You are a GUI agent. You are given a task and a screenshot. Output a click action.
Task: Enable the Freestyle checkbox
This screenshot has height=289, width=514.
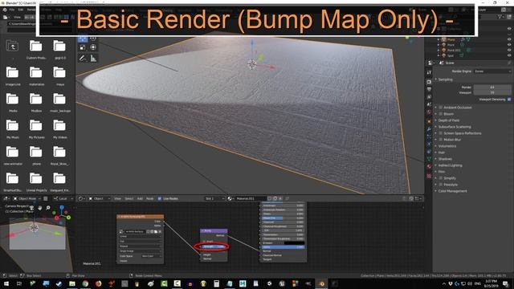pyautogui.click(x=441, y=185)
